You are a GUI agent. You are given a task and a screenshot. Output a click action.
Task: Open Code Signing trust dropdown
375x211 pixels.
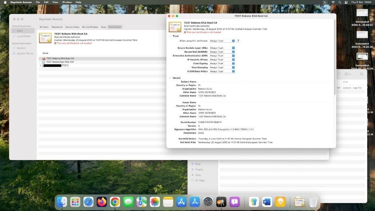click(x=222, y=64)
